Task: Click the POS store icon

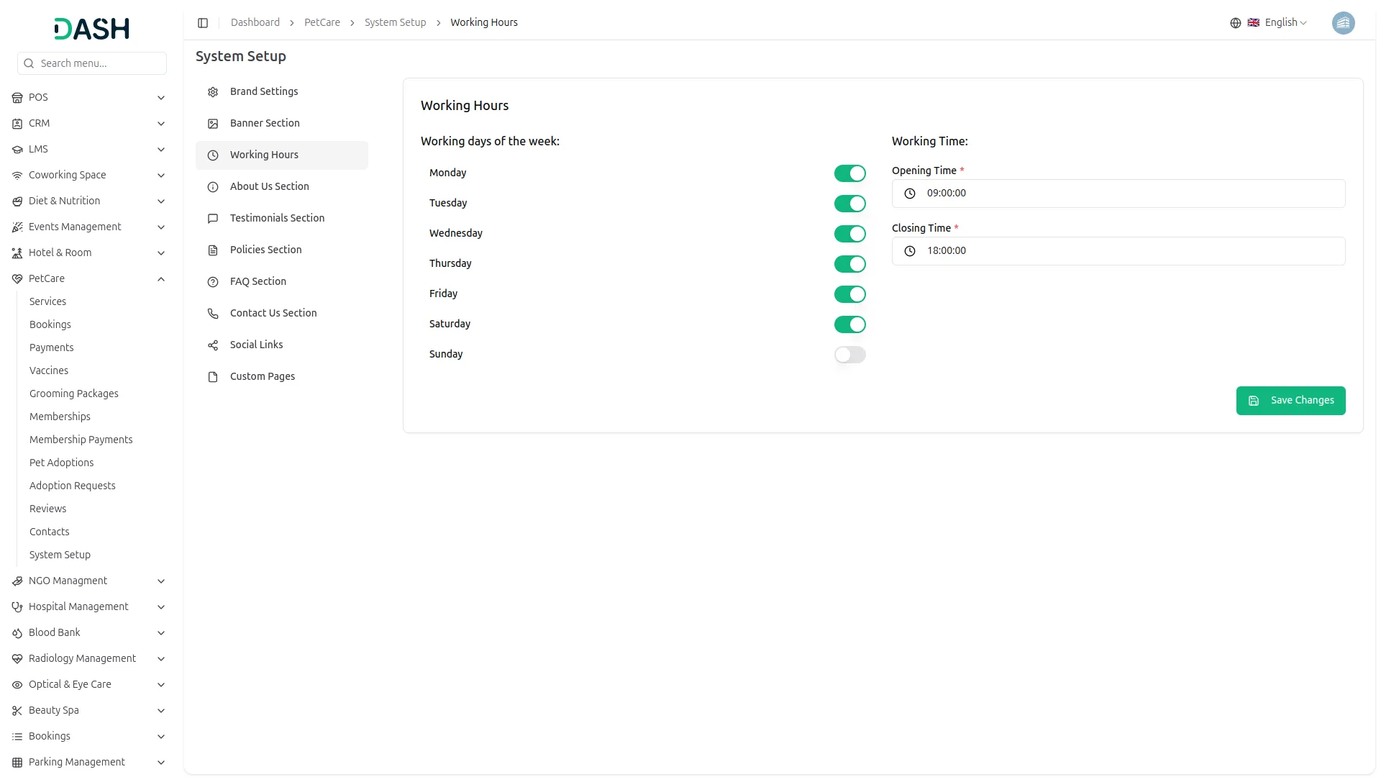Action: [x=17, y=98]
